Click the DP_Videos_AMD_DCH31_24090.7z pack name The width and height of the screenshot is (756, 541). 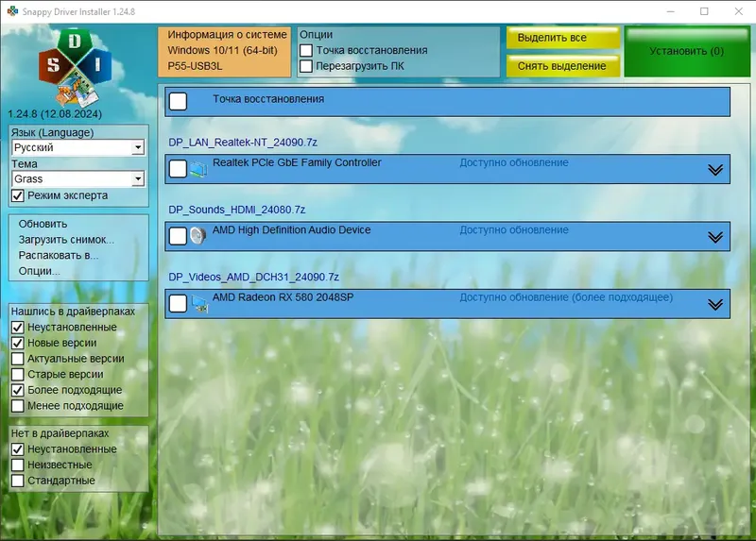pos(253,278)
